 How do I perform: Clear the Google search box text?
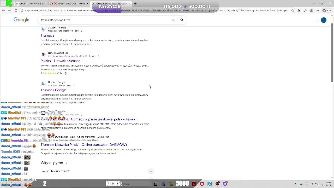173,20
